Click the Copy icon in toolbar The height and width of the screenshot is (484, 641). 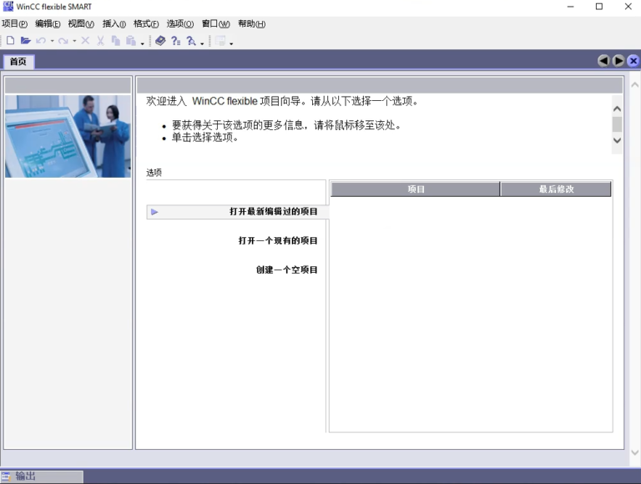point(115,41)
